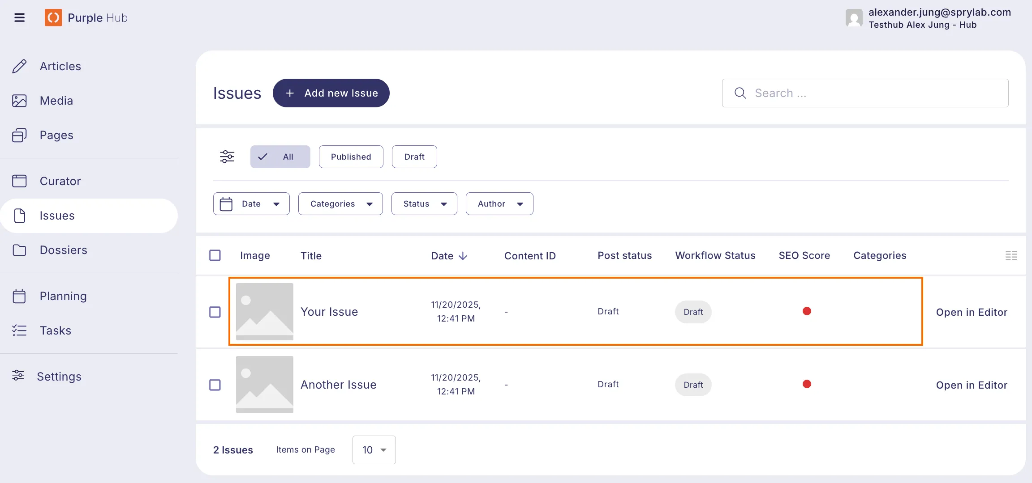Click the Planning calendar icon
The height and width of the screenshot is (483, 1032).
[19, 296]
